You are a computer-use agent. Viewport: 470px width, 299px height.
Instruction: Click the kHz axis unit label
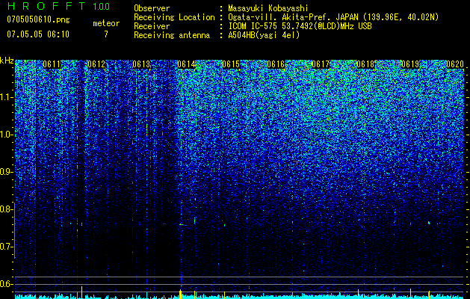click(7, 61)
